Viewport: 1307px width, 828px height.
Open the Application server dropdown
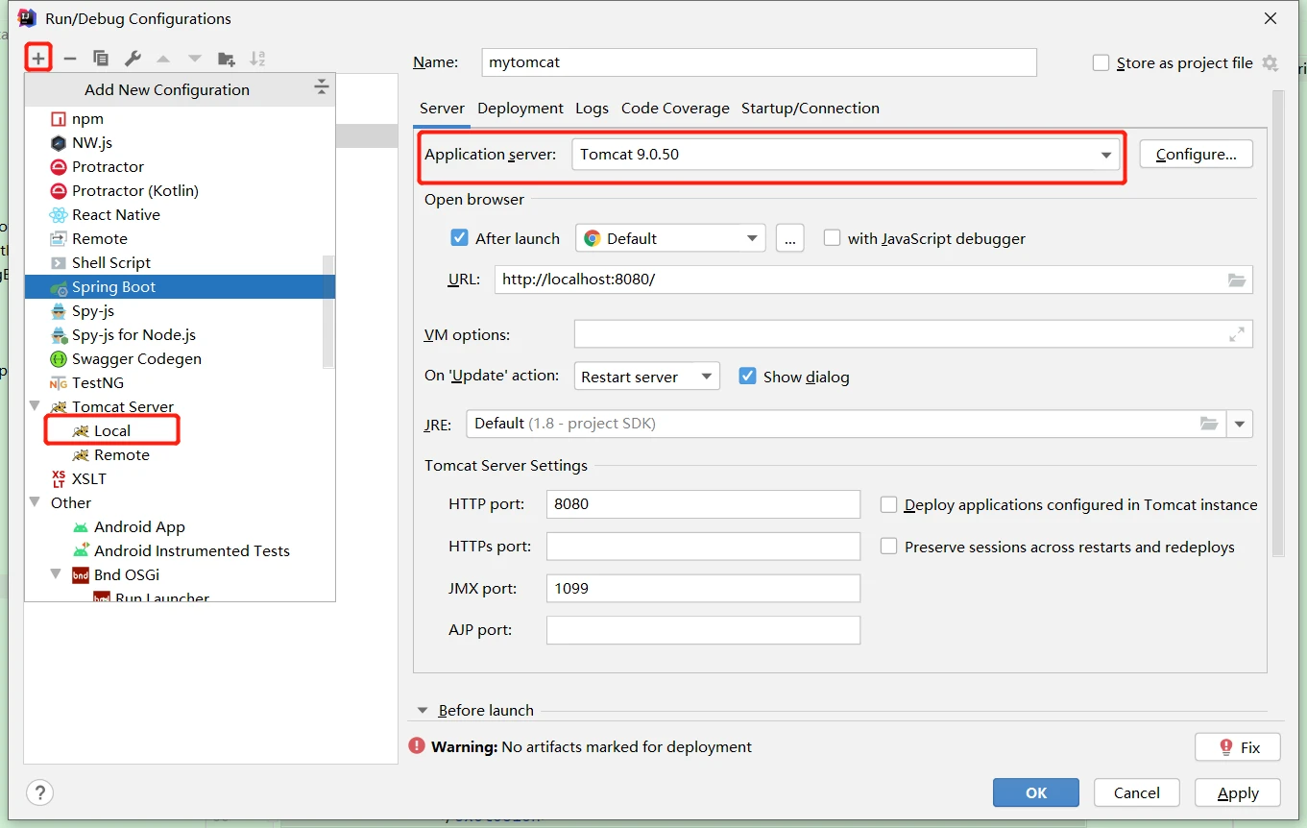point(845,155)
